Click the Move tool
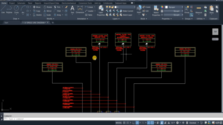Screen dimensions: 223x125 click(x=37, y=7)
